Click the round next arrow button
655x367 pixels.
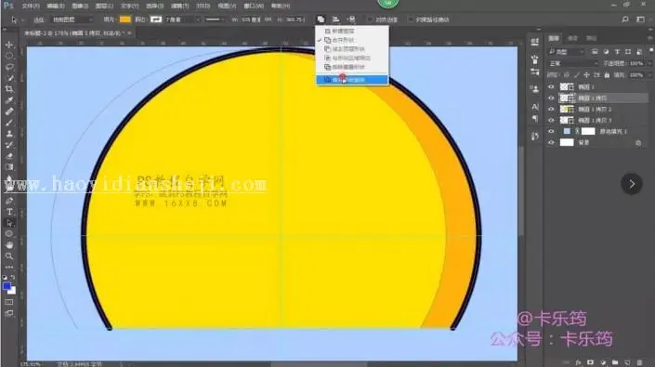(x=632, y=184)
